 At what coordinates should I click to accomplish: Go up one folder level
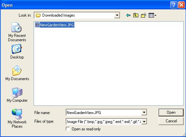coord(136,15)
